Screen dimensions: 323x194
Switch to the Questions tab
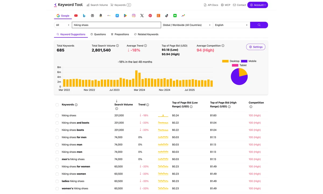point(98,34)
